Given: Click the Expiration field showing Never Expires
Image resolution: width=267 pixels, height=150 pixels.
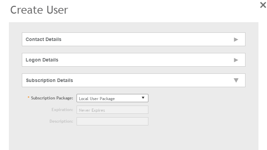Looking at the screenshot, I should 112,110.
